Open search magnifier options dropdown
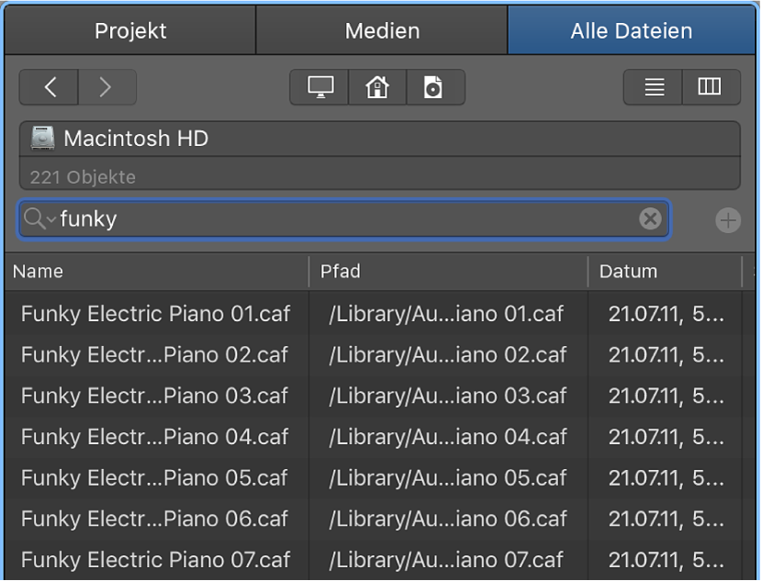 tap(39, 219)
